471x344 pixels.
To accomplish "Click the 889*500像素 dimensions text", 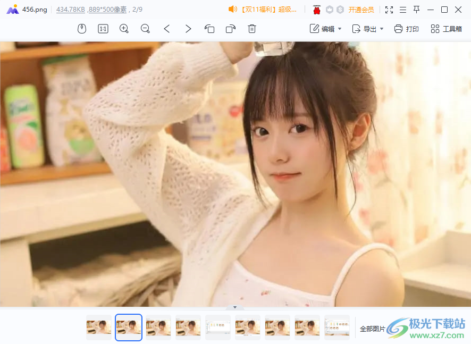I will point(107,10).
